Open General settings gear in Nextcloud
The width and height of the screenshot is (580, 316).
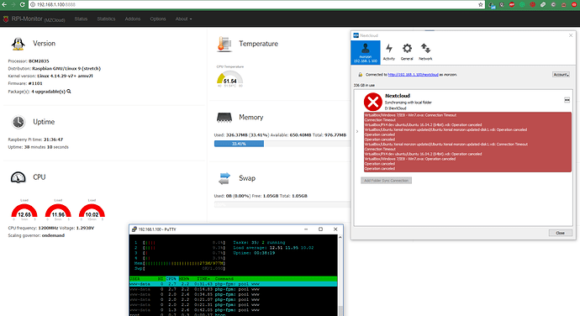(407, 52)
